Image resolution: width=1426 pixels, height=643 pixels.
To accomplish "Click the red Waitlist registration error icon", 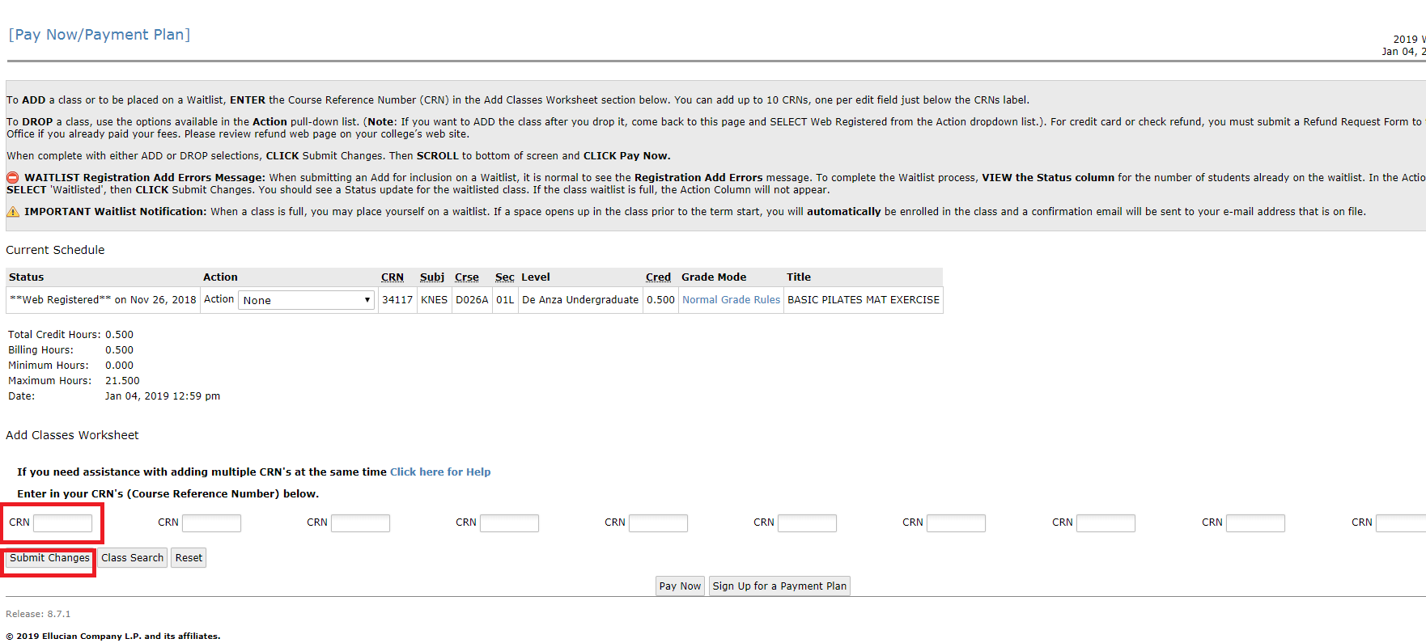I will 13,178.
